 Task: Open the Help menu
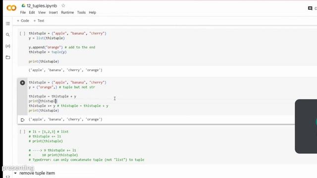pos(93,12)
